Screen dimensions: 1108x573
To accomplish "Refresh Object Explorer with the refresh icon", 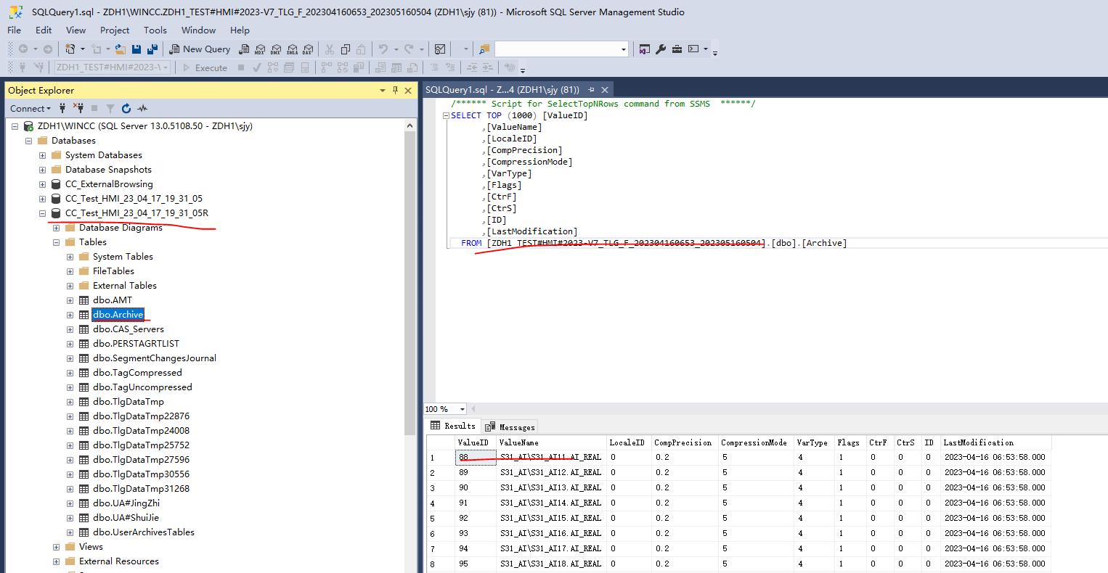I will (x=126, y=108).
